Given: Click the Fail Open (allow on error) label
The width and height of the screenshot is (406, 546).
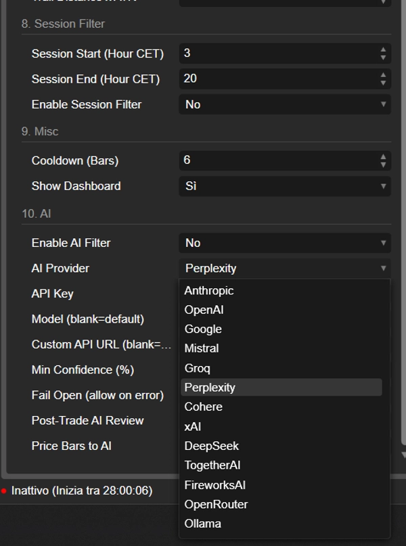Looking at the screenshot, I should click(97, 395).
